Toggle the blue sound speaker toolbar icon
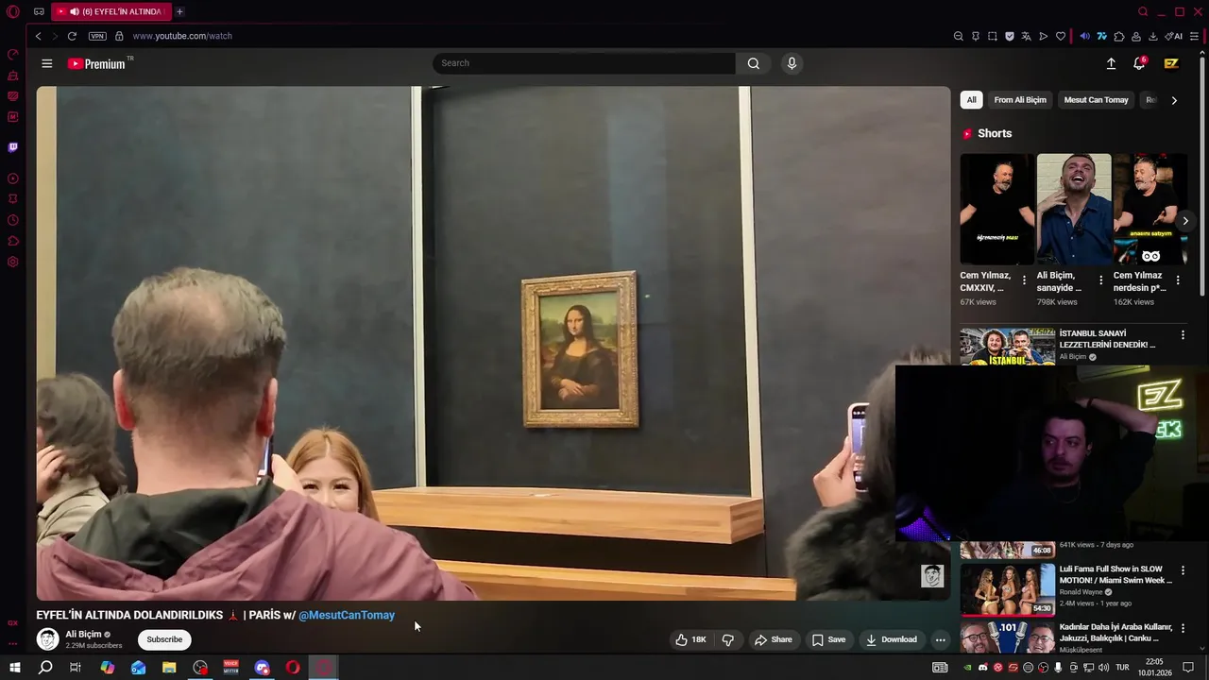 tap(1084, 36)
